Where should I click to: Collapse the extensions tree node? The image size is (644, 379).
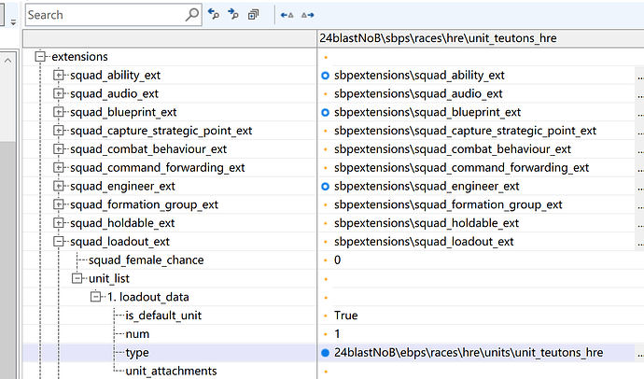[x=40, y=56]
